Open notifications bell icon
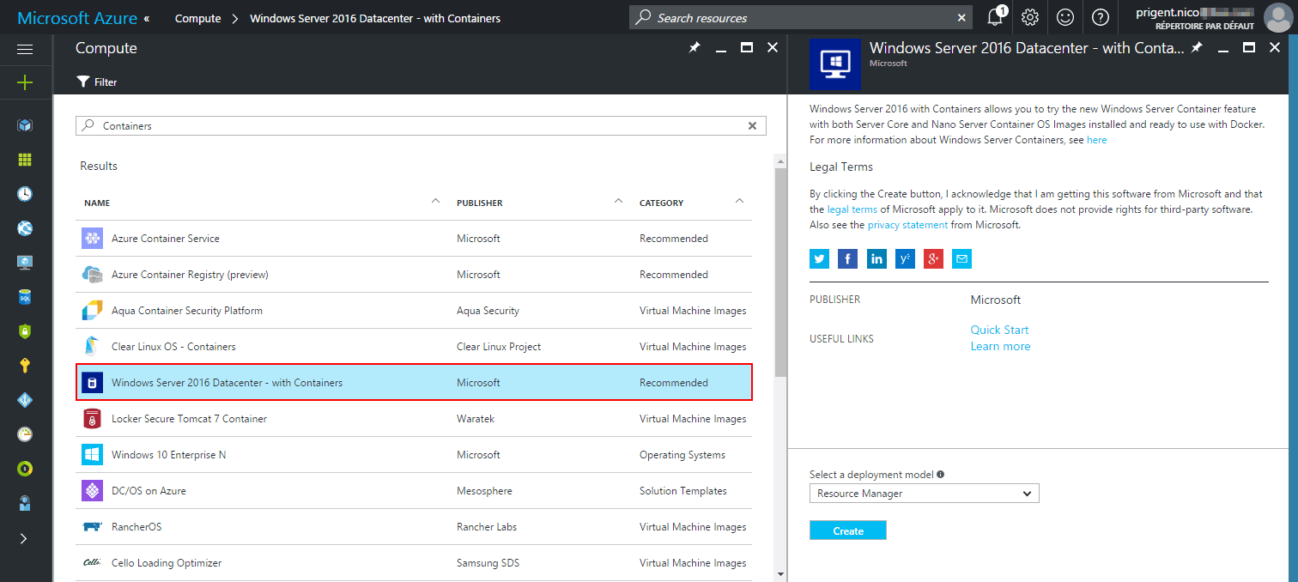Viewport: 1298px width, 582px height. (x=996, y=17)
